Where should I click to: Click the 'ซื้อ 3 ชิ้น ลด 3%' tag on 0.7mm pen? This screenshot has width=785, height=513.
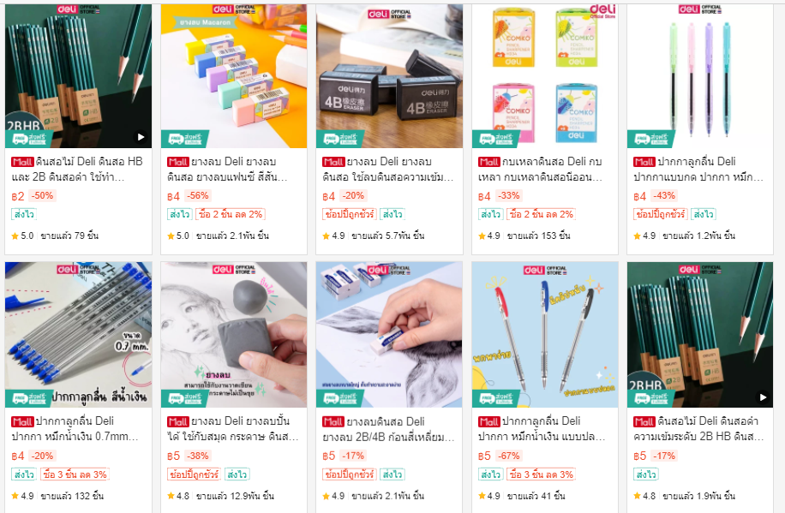75,474
